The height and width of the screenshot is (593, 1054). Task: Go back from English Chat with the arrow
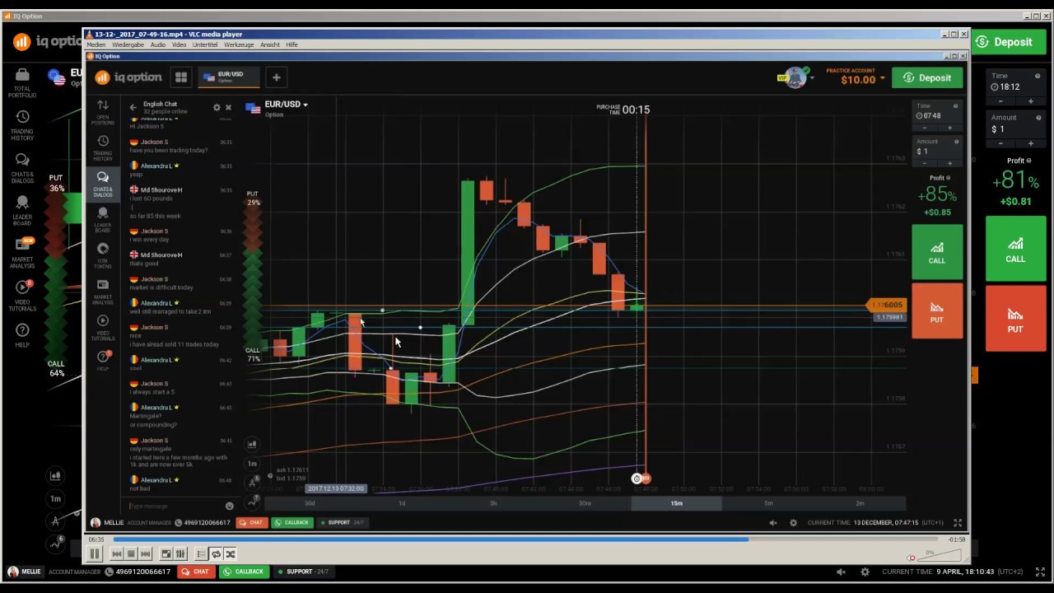click(x=133, y=107)
